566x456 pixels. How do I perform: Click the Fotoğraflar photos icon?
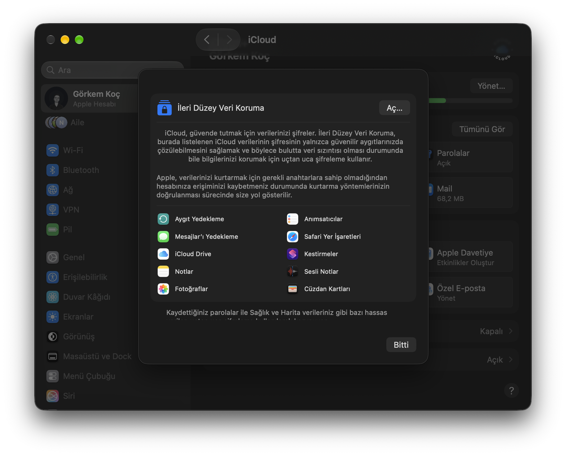[x=163, y=289]
